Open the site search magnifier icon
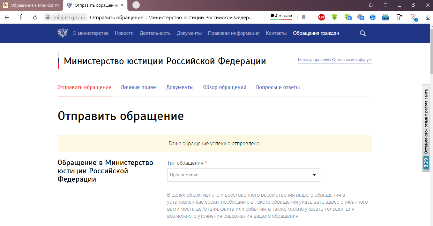 (x=363, y=33)
